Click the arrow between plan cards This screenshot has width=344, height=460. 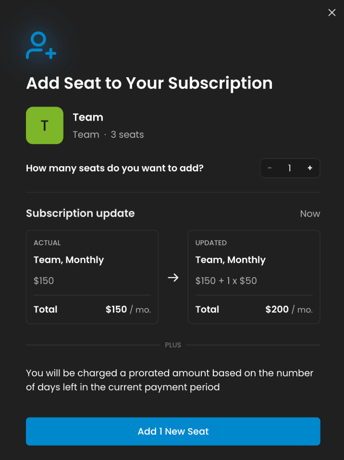173,278
